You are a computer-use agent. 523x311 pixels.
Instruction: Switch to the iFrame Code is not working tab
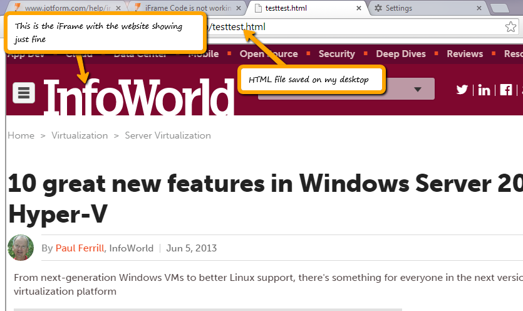pos(187,8)
